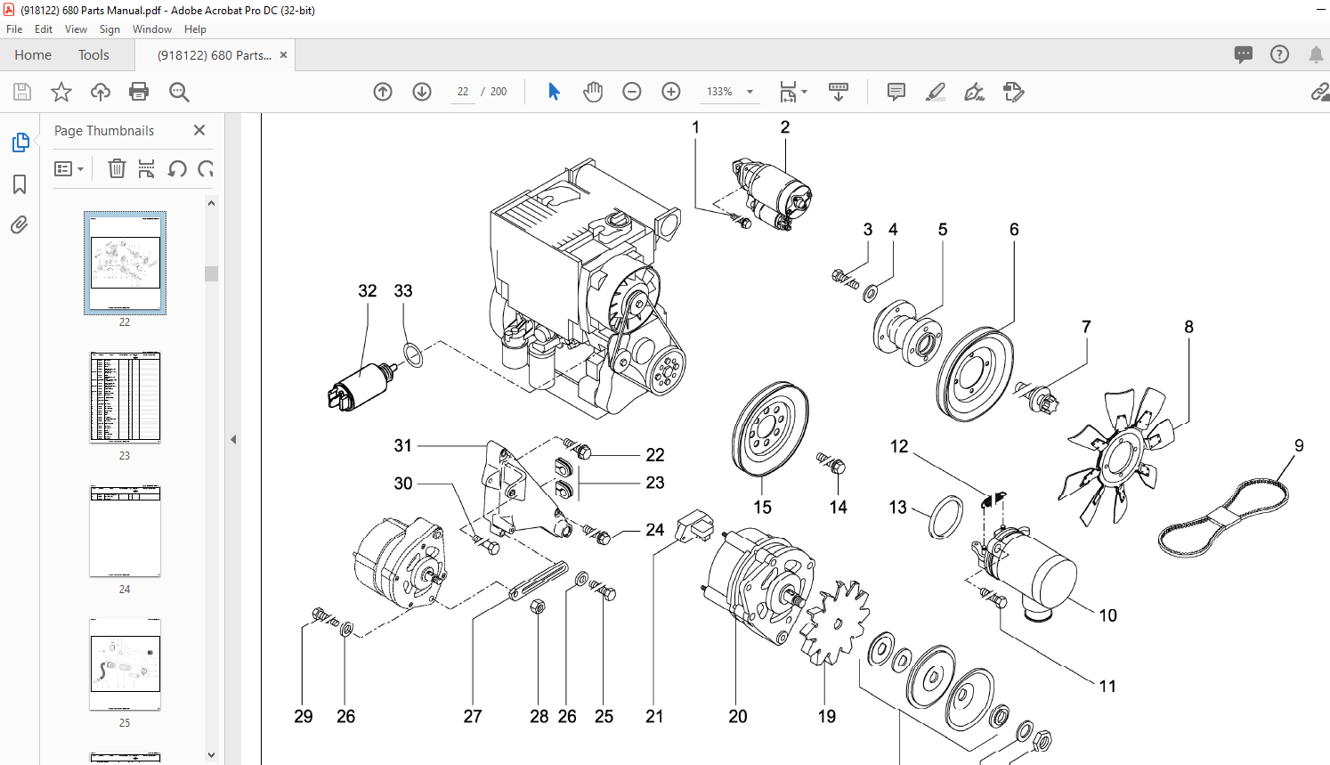
Task: Add a sticky note comment
Action: tap(896, 92)
